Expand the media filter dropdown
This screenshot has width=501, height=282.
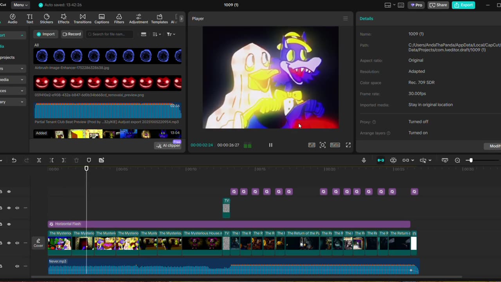171,34
